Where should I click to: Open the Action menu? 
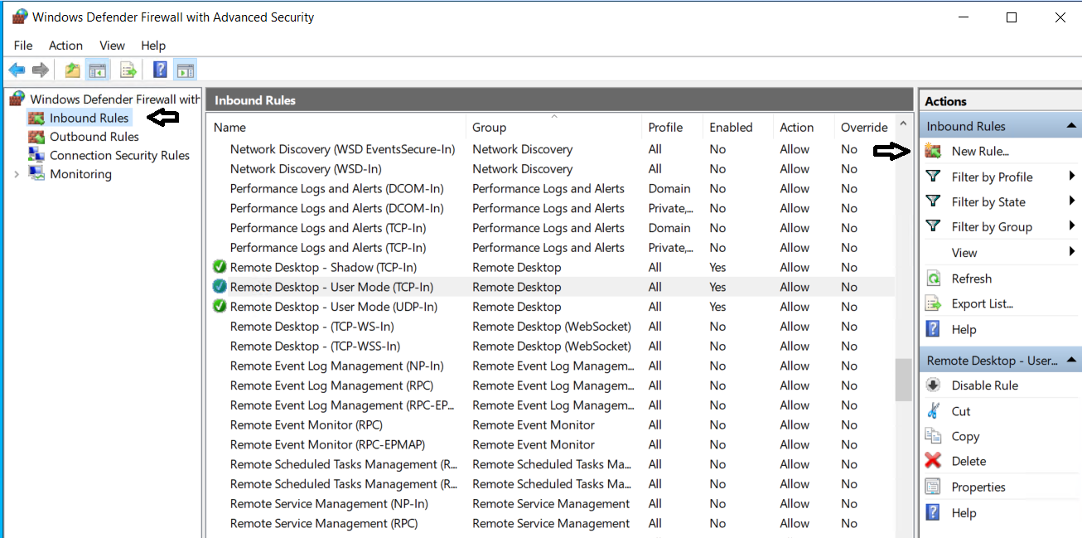point(65,46)
